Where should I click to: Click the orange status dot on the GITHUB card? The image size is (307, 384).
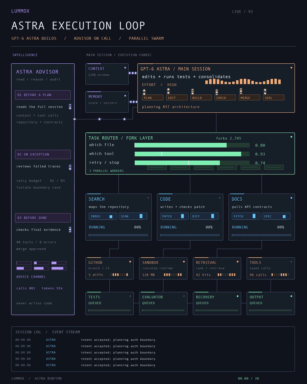pos(130,262)
